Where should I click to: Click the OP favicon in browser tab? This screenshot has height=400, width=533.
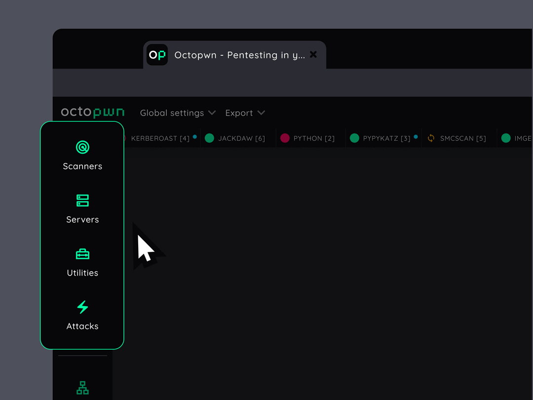click(x=157, y=55)
